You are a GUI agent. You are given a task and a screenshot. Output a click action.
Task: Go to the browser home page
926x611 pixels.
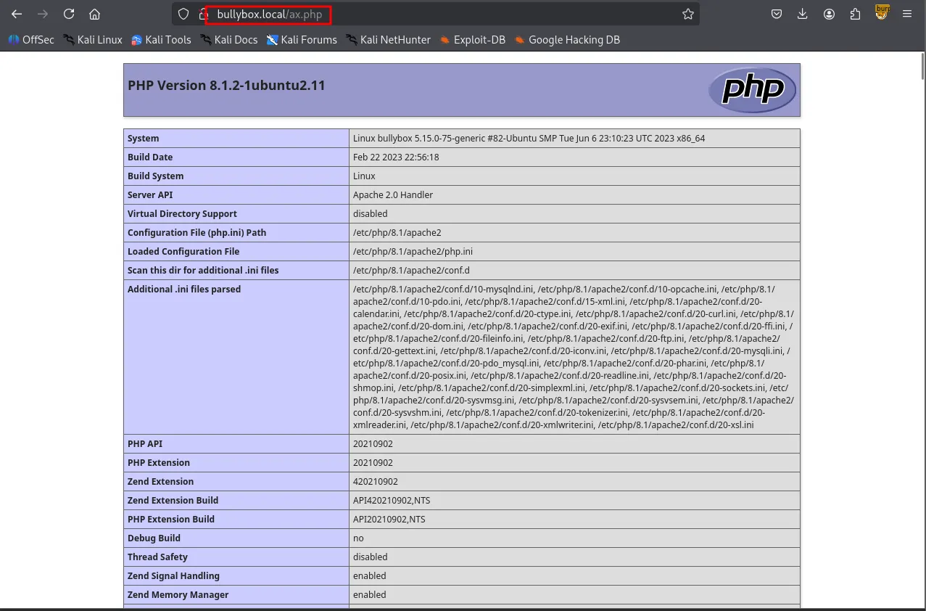coord(94,14)
